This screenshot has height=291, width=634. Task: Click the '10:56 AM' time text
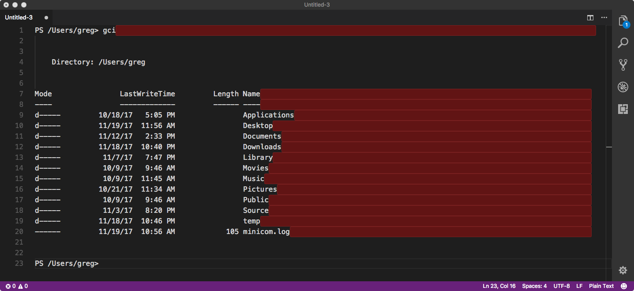[158, 232]
